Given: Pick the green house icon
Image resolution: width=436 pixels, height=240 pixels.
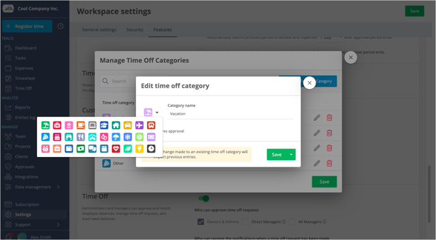Looking at the screenshot, I should [116, 125].
